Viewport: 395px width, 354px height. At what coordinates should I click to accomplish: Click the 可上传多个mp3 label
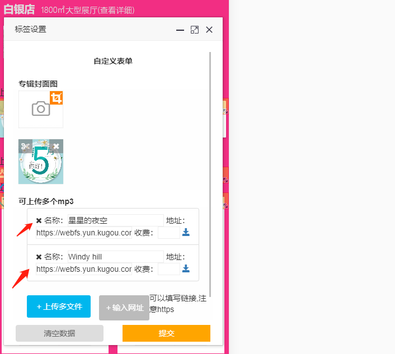46,201
